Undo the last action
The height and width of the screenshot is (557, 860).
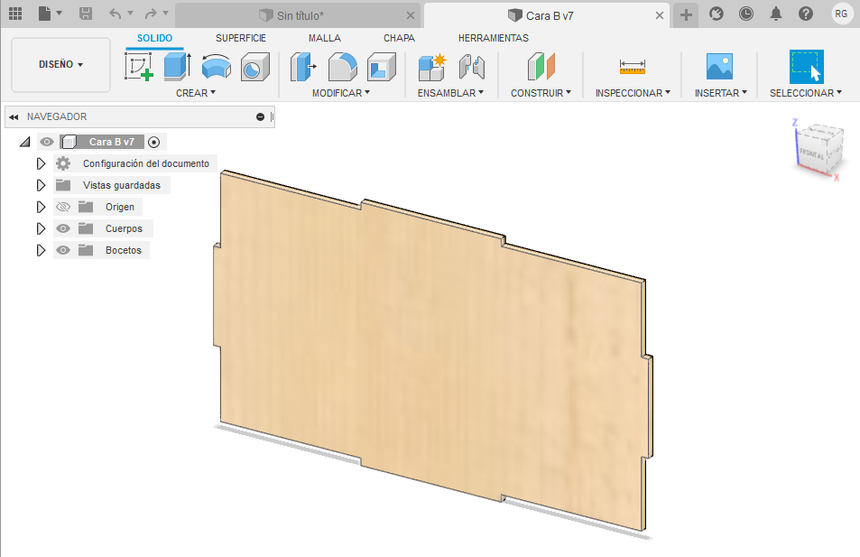[115, 14]
